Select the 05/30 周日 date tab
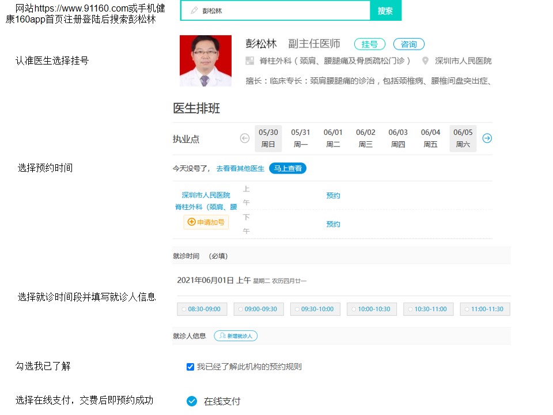This screenshot has width=553, height=415. pos(268,138)
